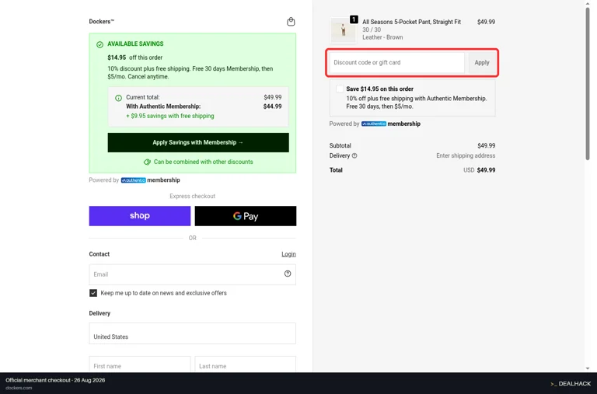Click the Dockers store name
Viewport: 597px width, 394px height.
point(101,22)
